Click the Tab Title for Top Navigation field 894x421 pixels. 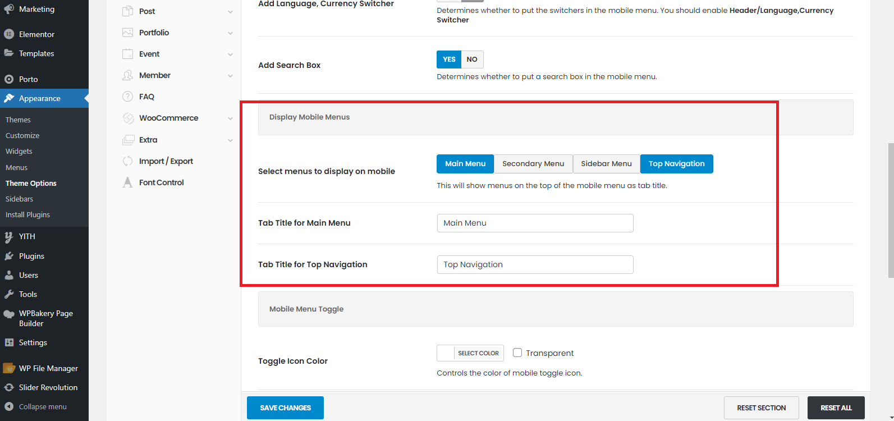(535, 264)
